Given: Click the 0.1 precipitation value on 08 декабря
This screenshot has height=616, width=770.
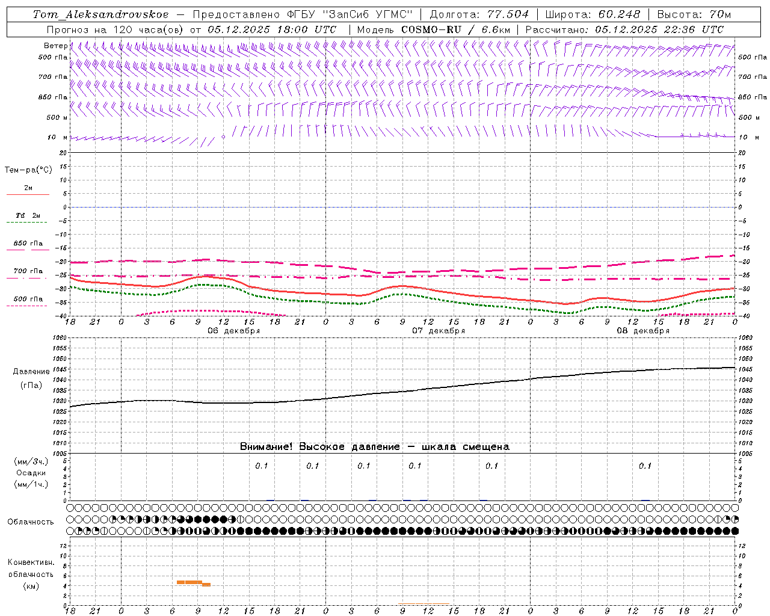Looking at the screenshot, I should 645,466.
